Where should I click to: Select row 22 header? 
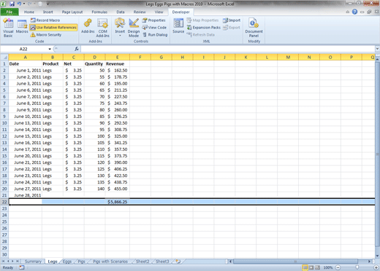(4, 202)
